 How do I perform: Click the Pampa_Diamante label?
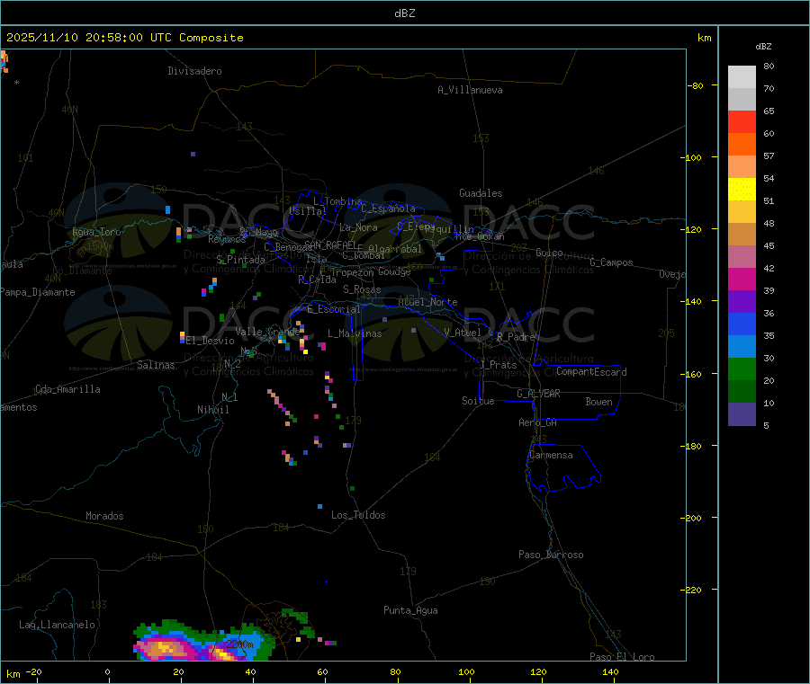(x=38, y=292)
